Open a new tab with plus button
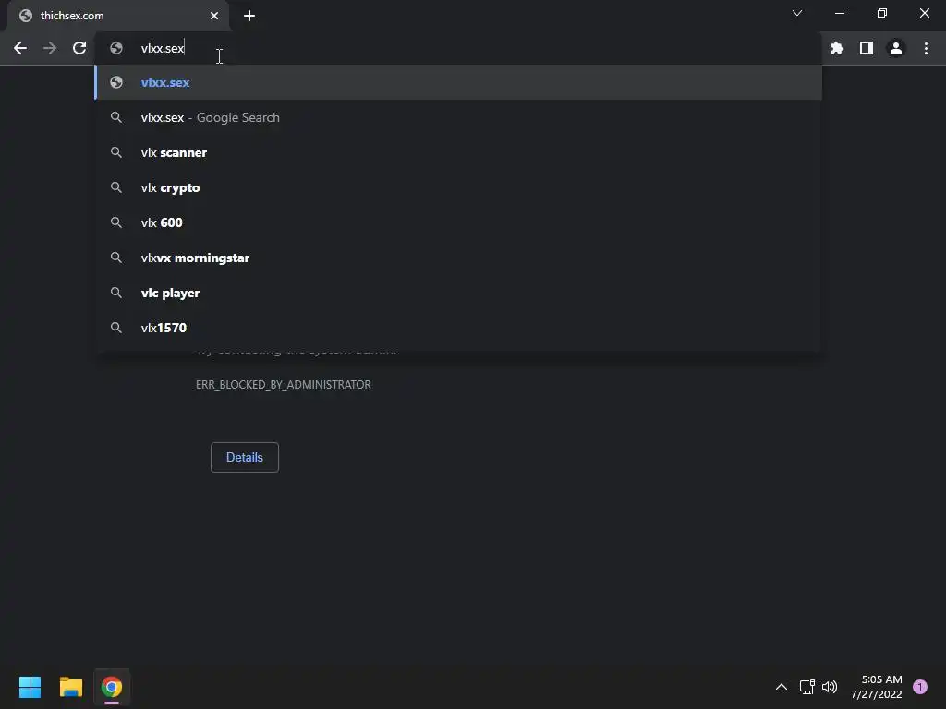946x709 pixels. point(249,16)
